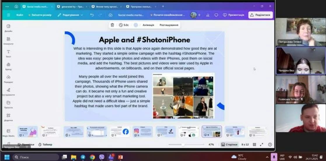326x161 pixels.
Task: Toggle the Сторінки pages strip view
Action: tap(229, 144)
